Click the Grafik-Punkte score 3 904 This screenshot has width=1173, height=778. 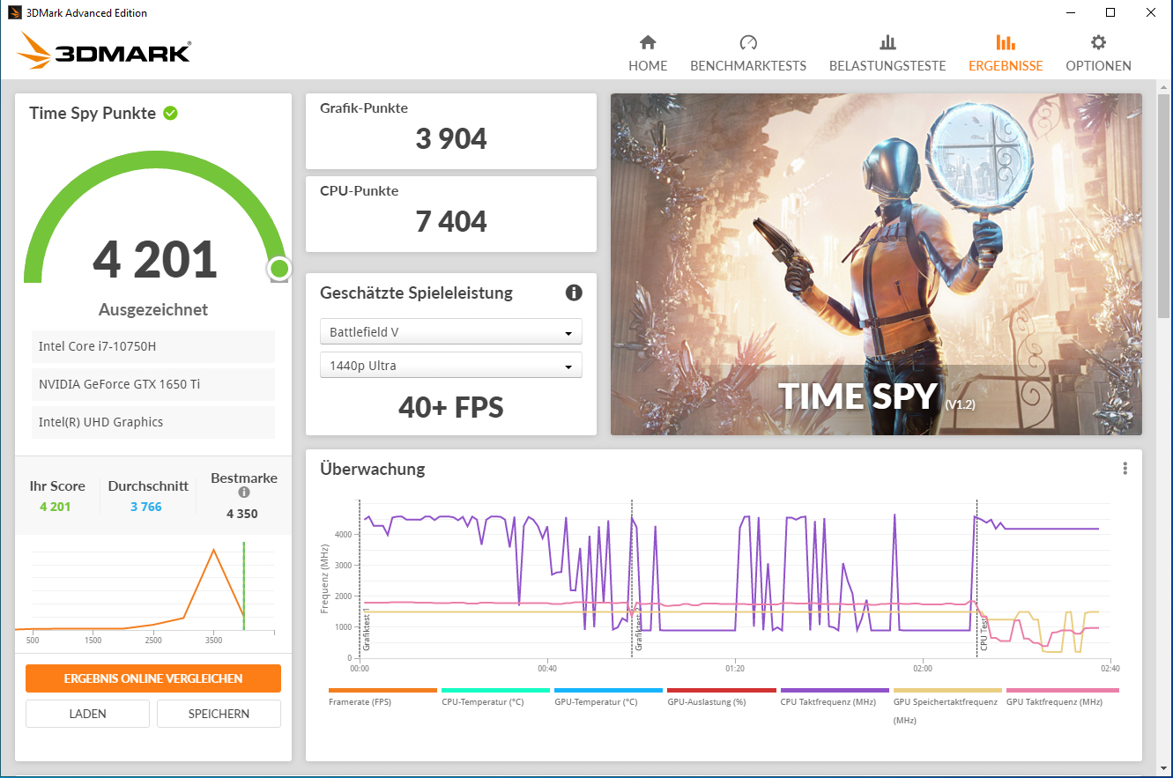point(451,139)
